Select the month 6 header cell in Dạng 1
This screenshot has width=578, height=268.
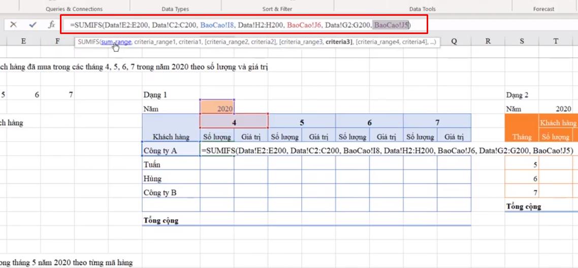point(369,121)
